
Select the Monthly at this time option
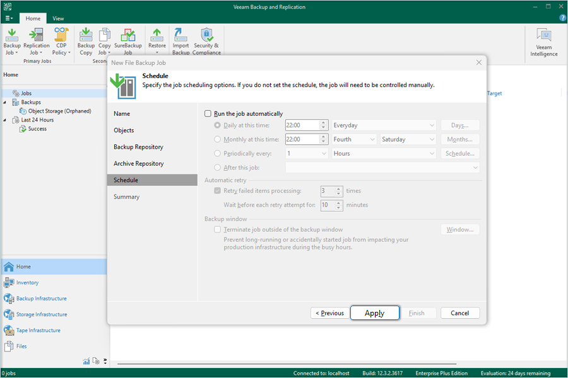(x=217, y=139)
